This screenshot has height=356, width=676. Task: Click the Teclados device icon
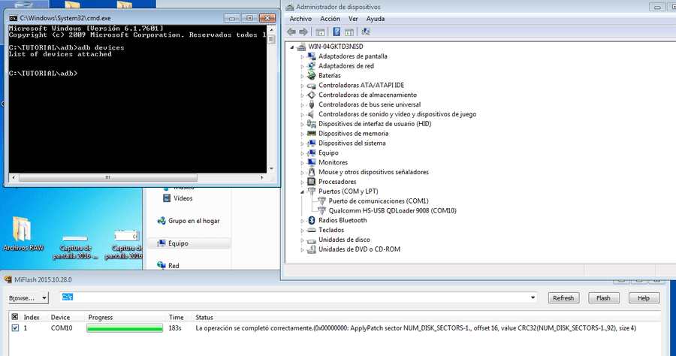311,230
